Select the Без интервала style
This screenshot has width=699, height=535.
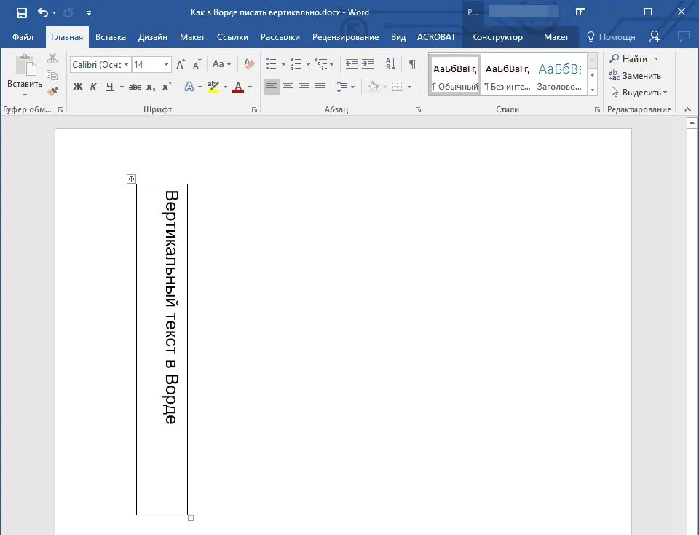tap(508, 75)
